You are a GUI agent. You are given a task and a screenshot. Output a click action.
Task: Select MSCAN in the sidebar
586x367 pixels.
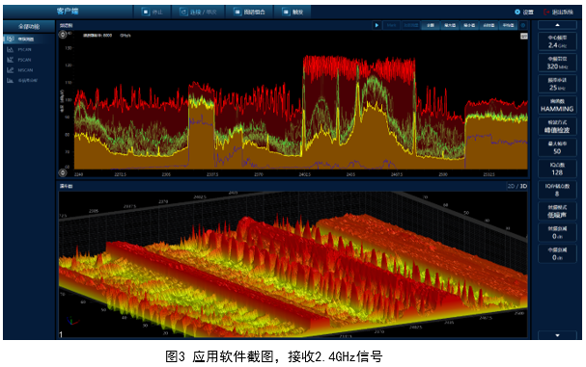pyautogui.click(x=25, y=70)
